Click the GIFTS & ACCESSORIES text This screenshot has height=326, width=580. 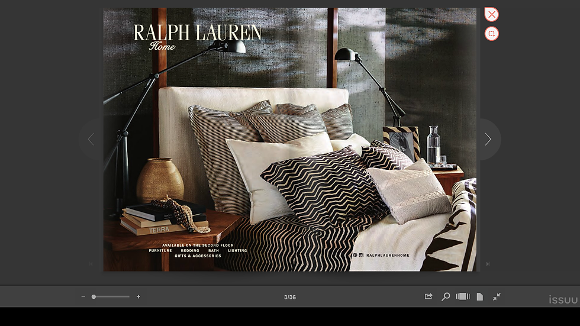(x=198, y=256)
